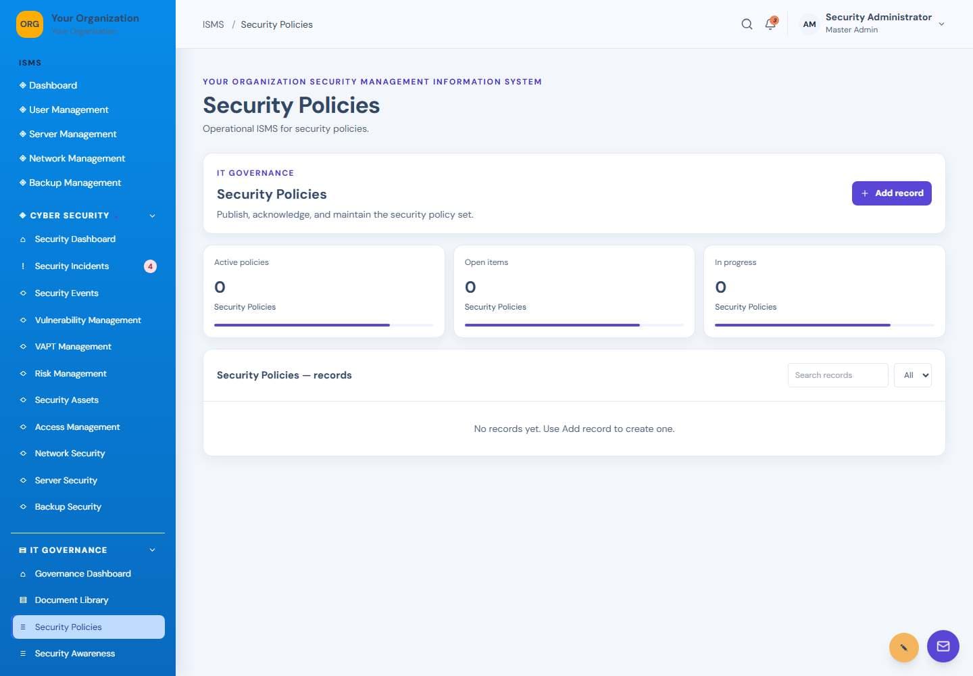Click the ISMS breadcrumb link
Viewport: 973px width, 676px height.
click(x=213, y=24)
